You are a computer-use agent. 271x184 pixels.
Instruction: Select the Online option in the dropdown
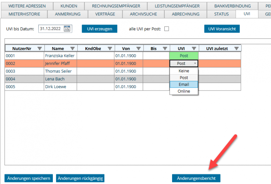[184, 91]
